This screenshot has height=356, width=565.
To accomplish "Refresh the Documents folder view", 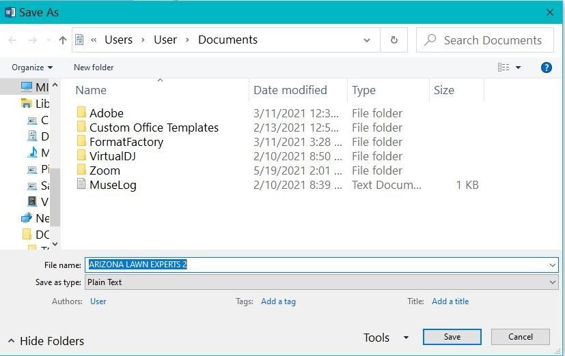I will point(394,40).
